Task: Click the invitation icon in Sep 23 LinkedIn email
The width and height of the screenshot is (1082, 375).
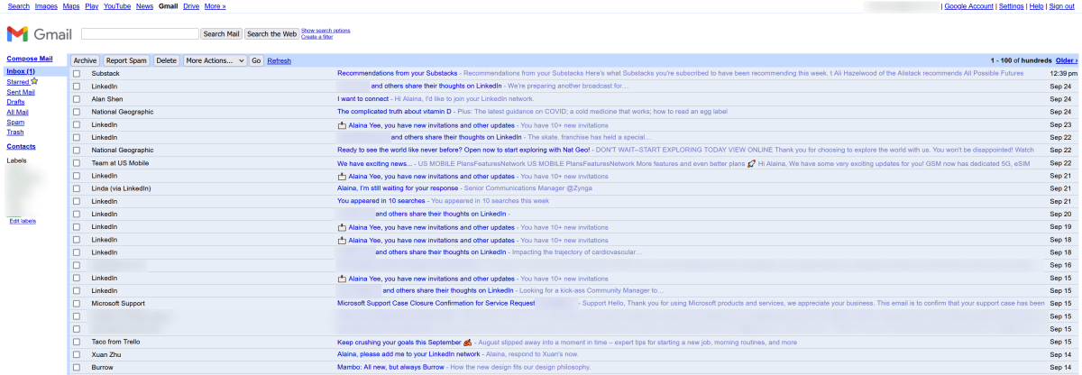Action: 342,125
